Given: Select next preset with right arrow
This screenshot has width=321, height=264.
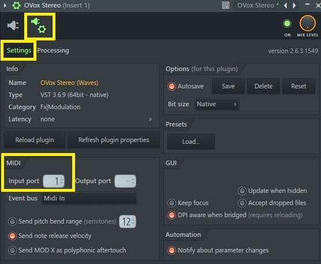Looking at the screenshot, I should (294, 5).
